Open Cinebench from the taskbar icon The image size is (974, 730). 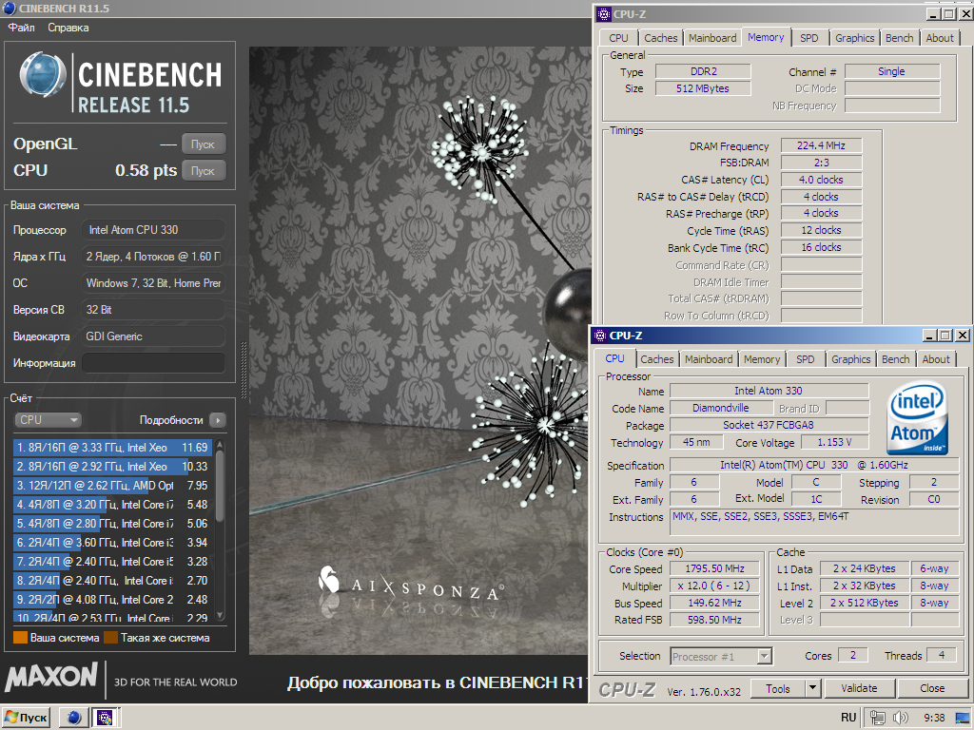coord(74,718)
